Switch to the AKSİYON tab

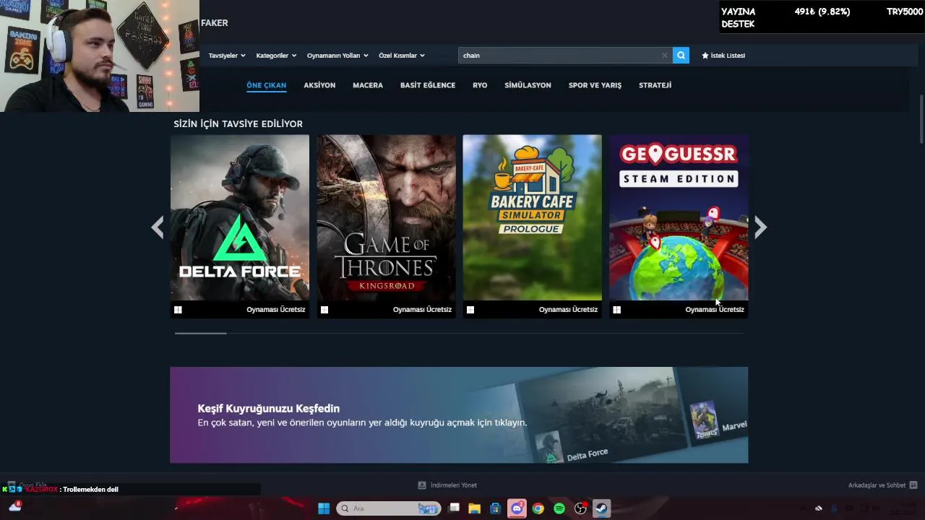pyautogui.click(x=319, y=85)
